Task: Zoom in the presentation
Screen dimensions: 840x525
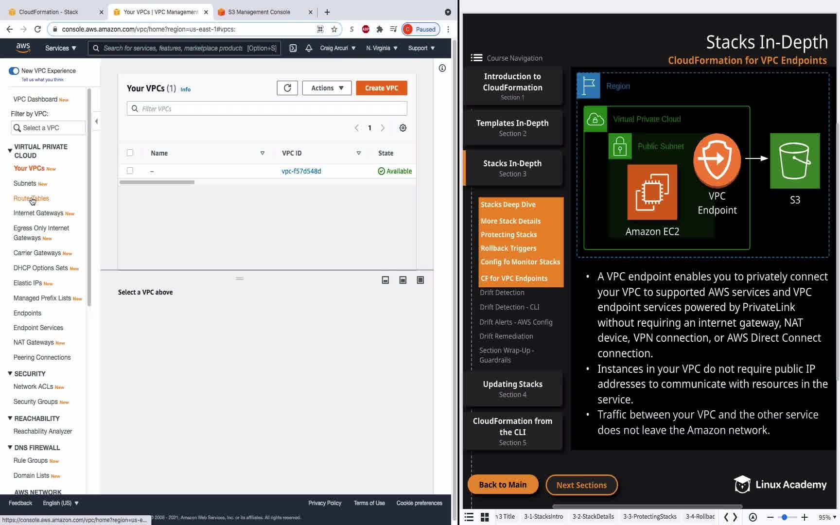Action: coord(805,517)
